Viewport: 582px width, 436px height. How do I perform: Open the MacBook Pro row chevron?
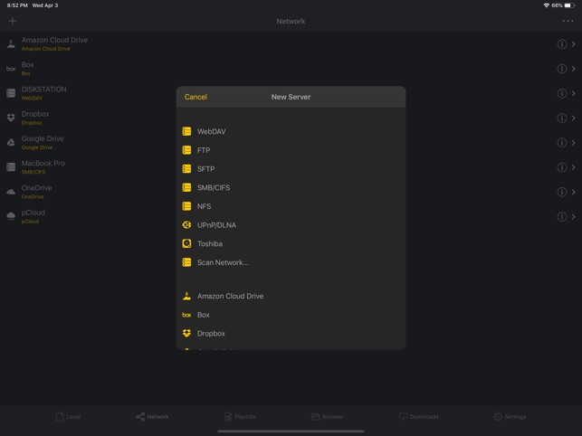point(574,167)
